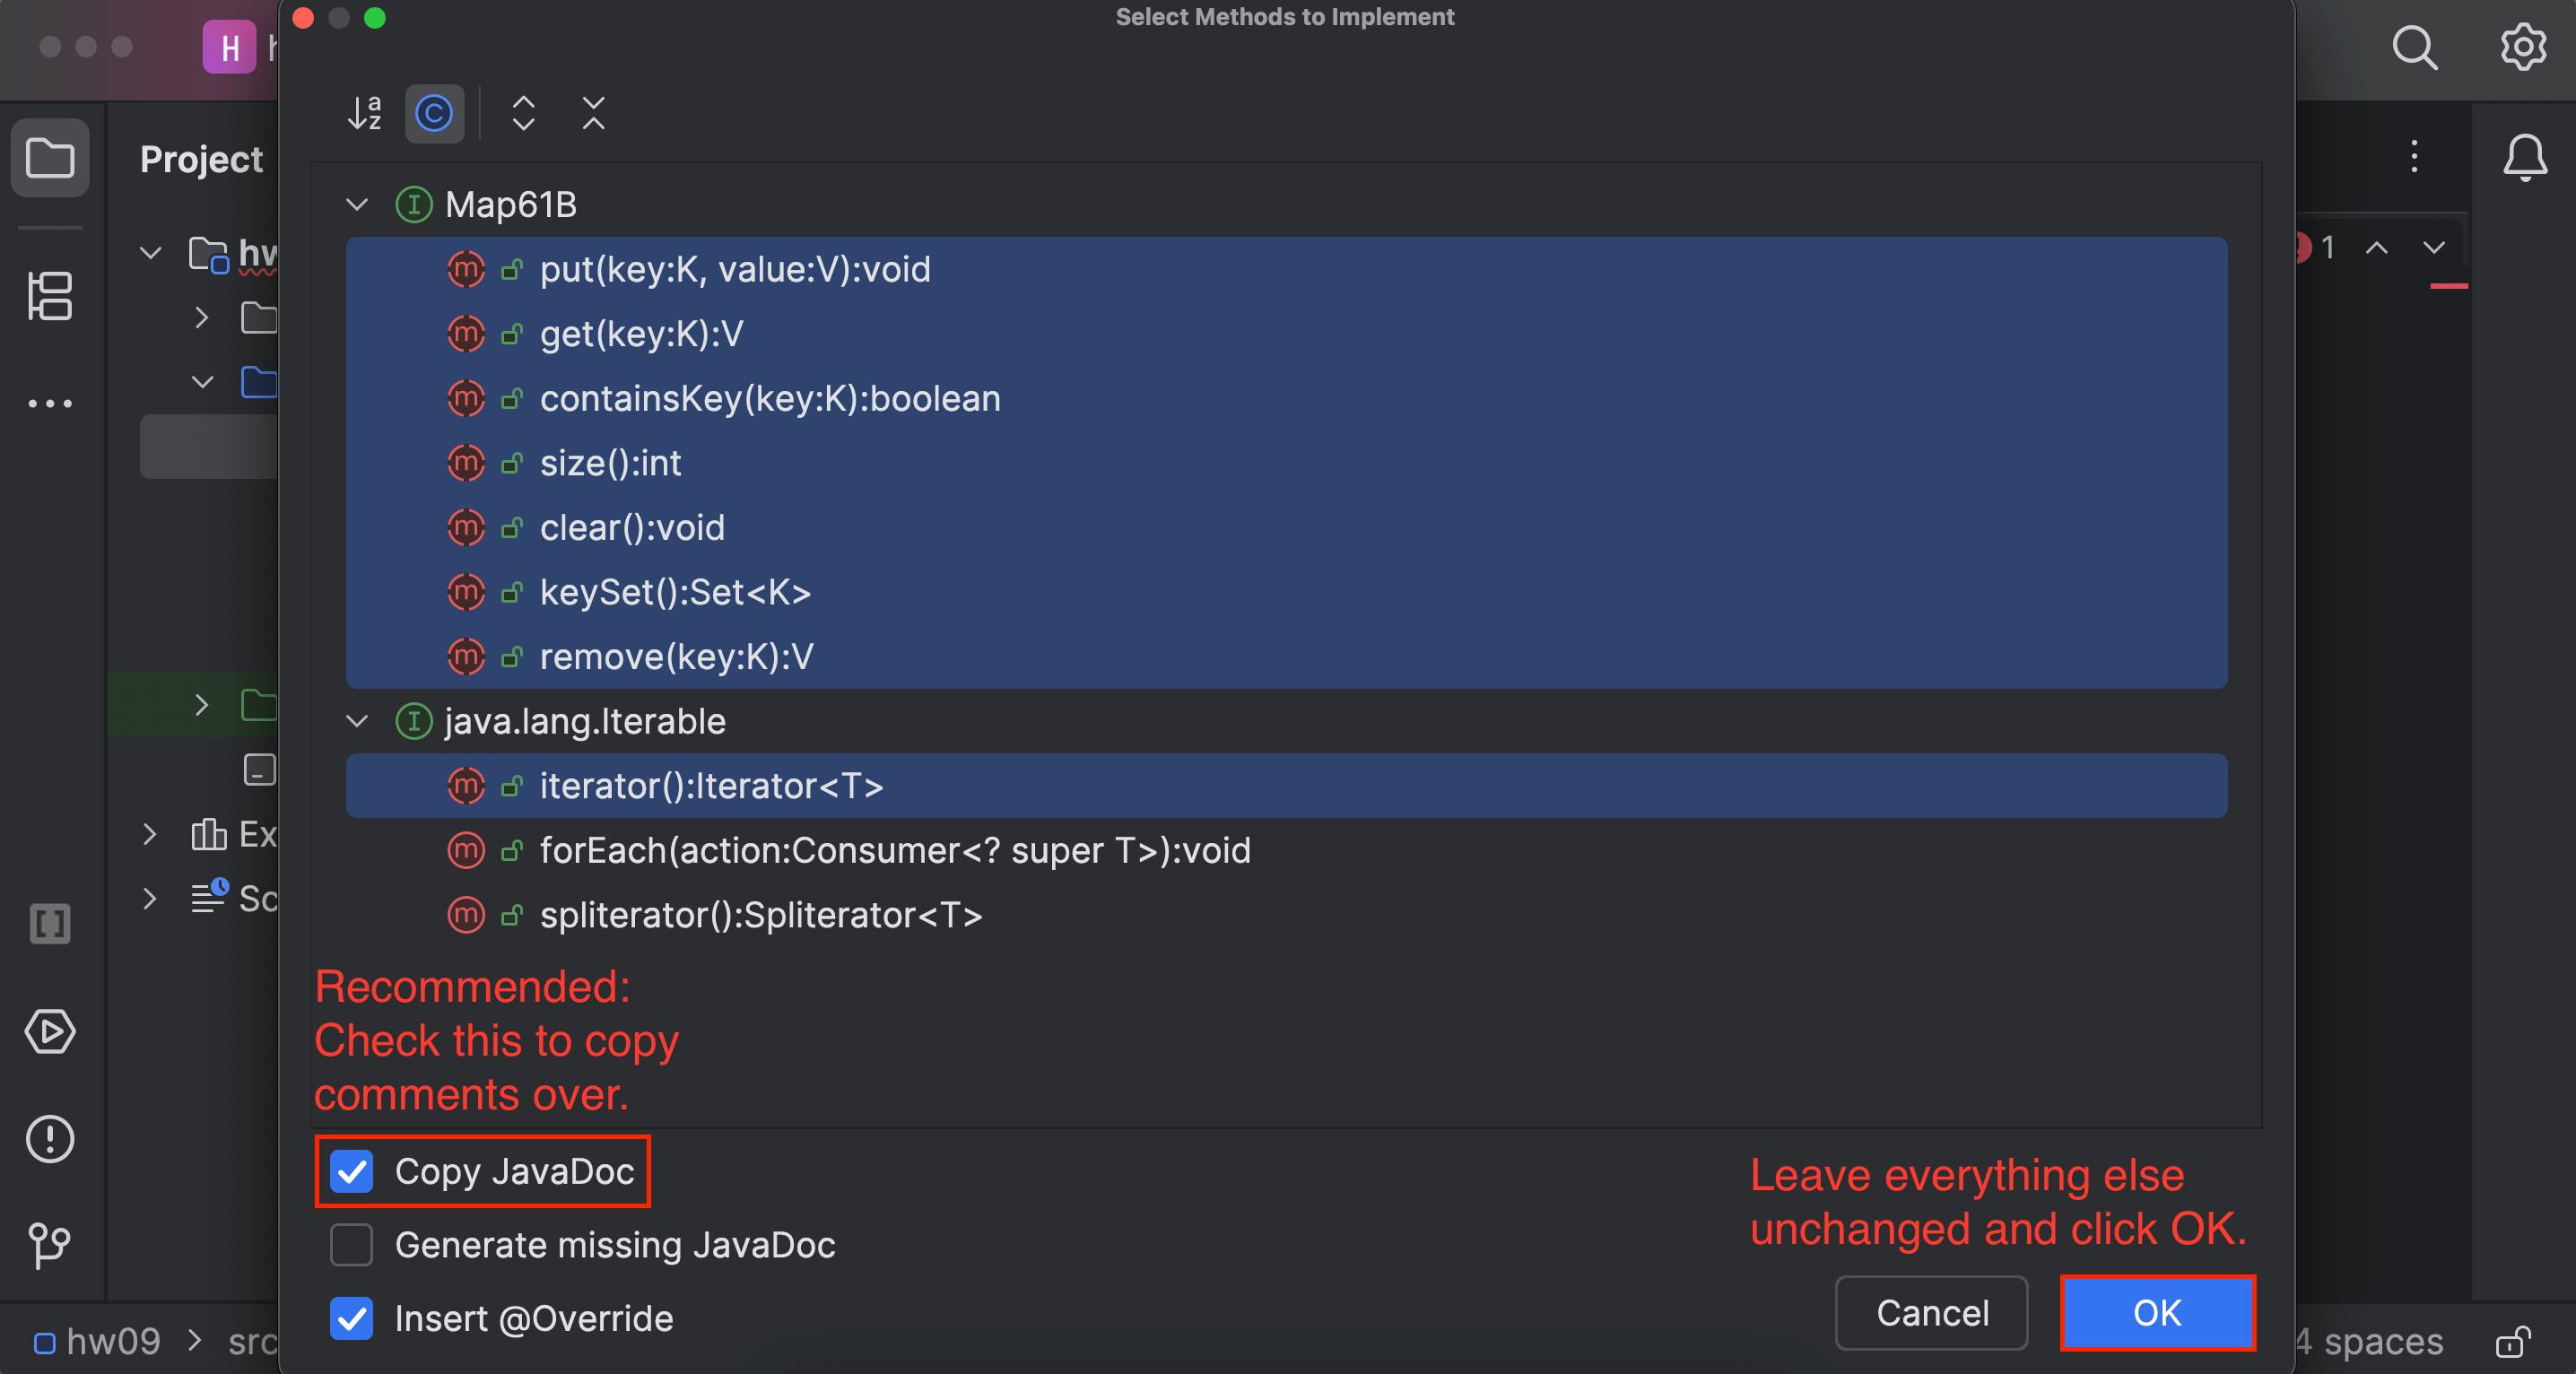Open the Project folder tool window icon
Viewport: 2576px width, 1374px height.
click(x=50, y=158)
